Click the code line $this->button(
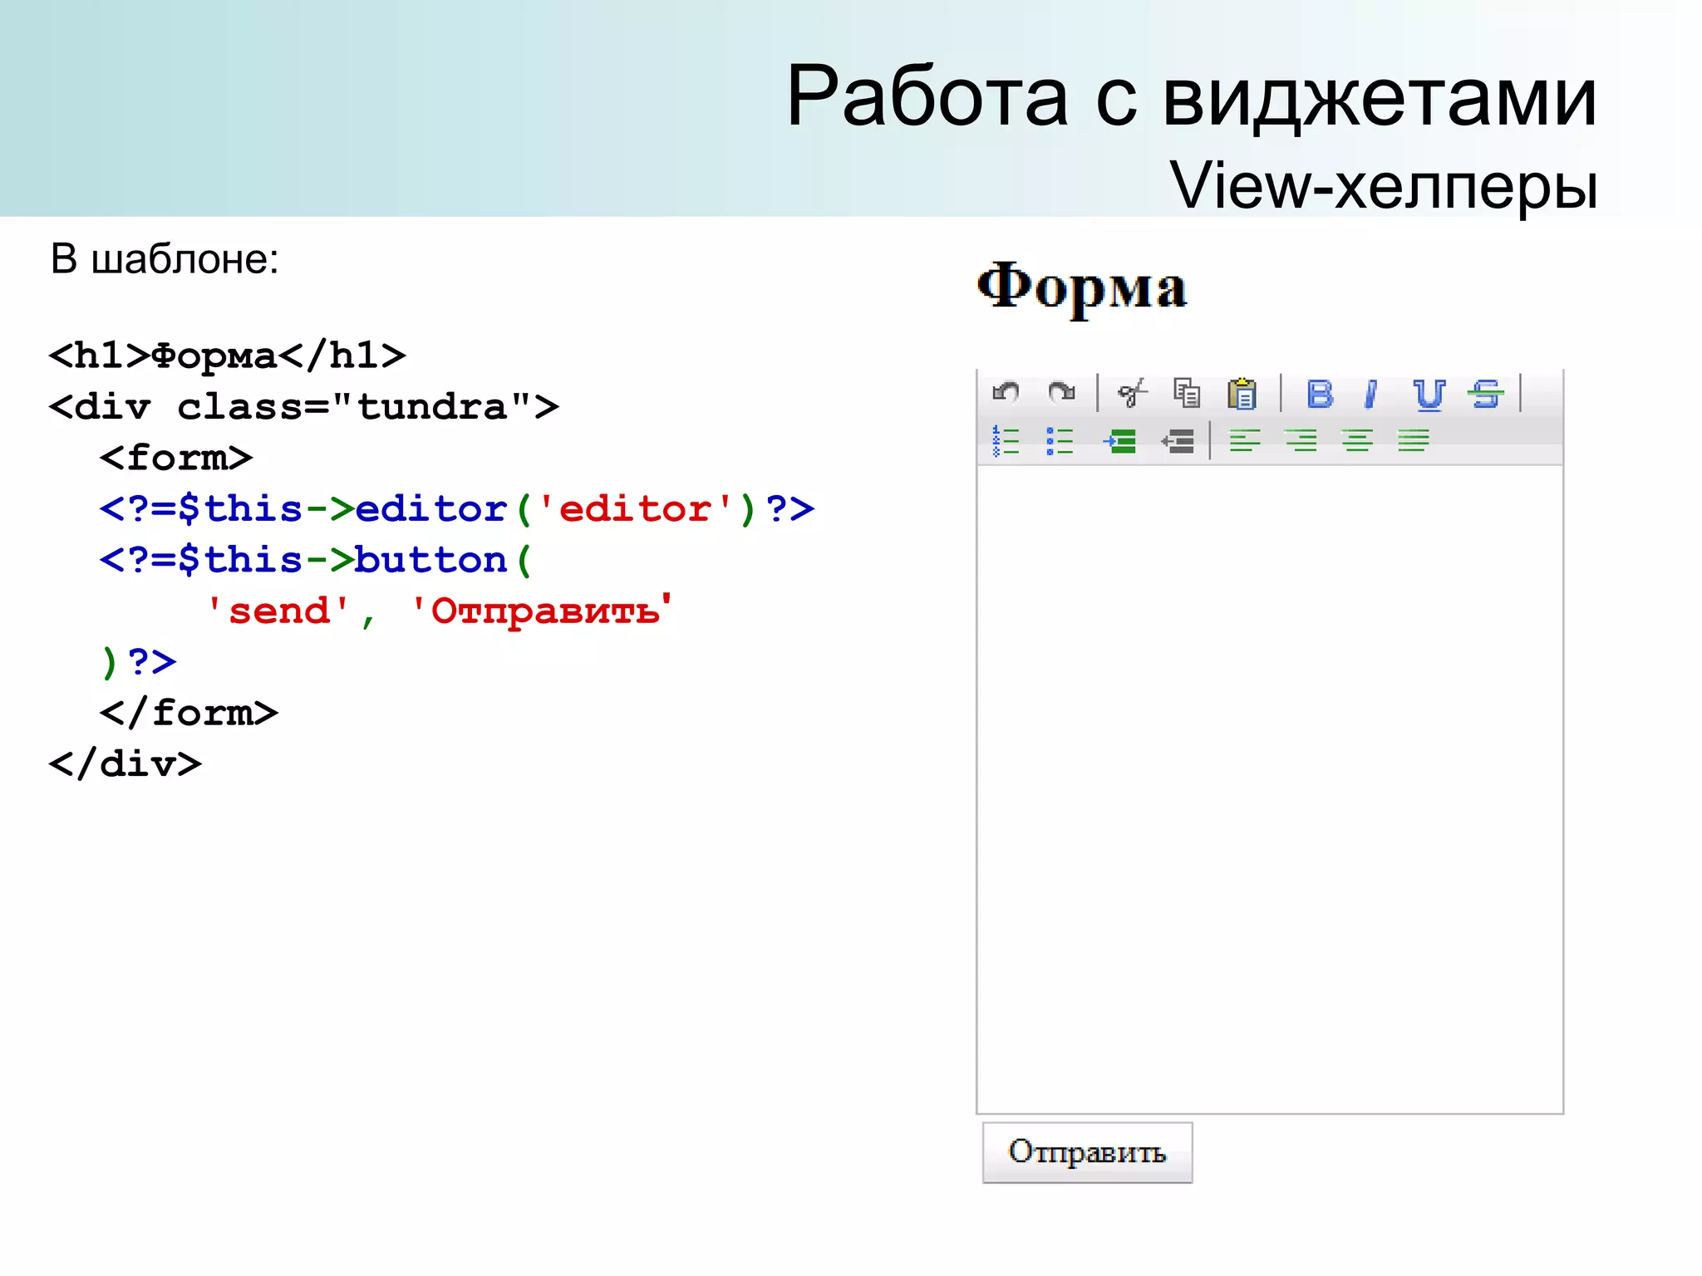Screen dimensions: 1702x1276 coord(316,559)
